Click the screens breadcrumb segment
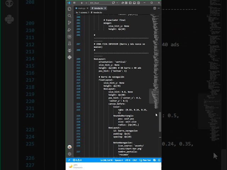This screenshot has height=170, width=227. tap(84, 13)
